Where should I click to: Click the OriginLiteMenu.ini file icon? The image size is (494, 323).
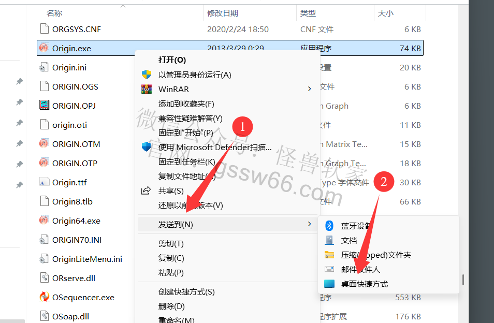pos(44,259)
